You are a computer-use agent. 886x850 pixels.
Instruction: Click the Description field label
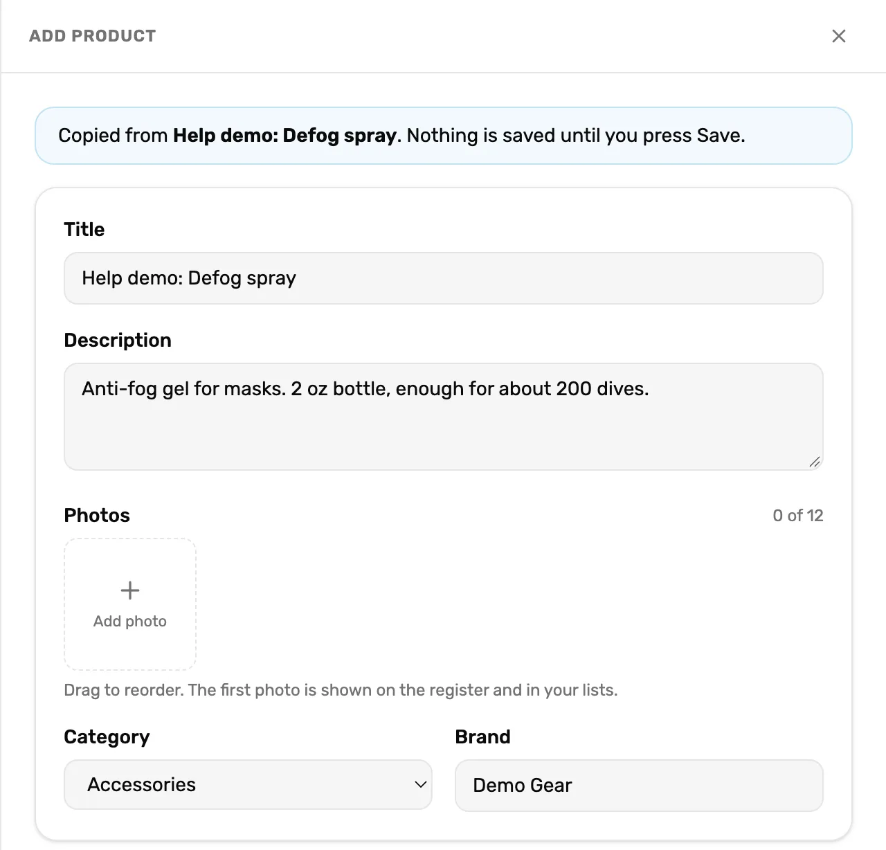point(118,341)
